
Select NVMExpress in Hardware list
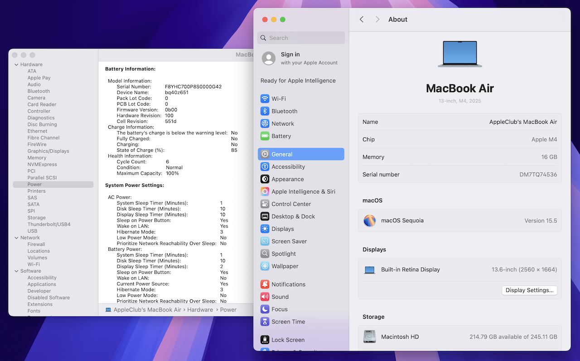pyautogui.click(x=42, y=165)
